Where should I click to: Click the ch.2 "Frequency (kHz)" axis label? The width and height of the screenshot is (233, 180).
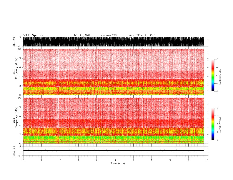click(16, 117)
